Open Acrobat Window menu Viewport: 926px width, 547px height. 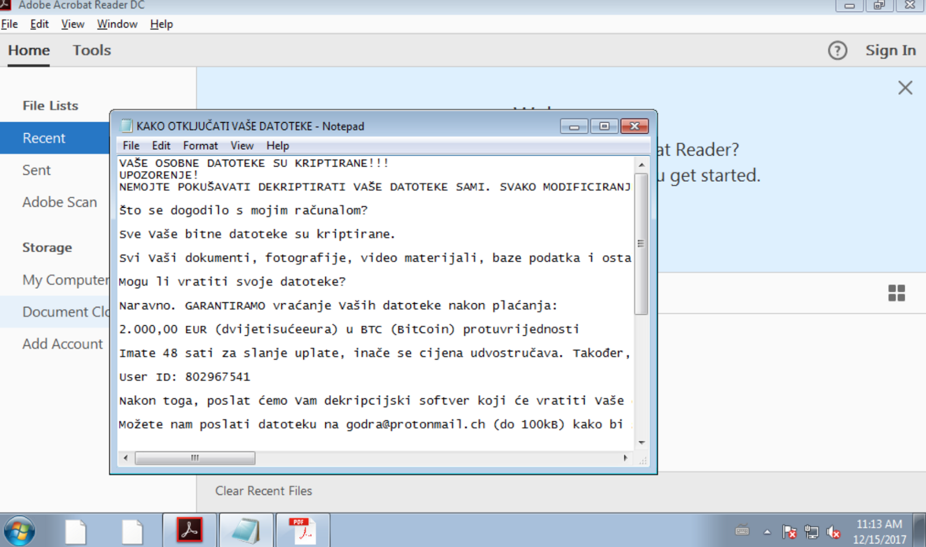pyautogui.click(x=117, y=24)
